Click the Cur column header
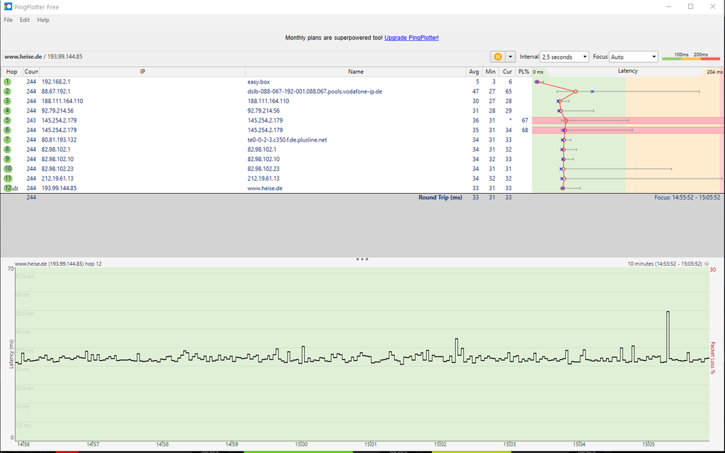The width and height of the screenshot is (725, 453). [x=507, y=72]
